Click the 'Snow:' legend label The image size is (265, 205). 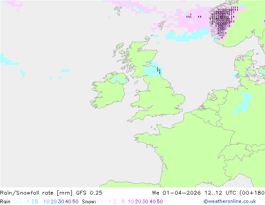89,202
